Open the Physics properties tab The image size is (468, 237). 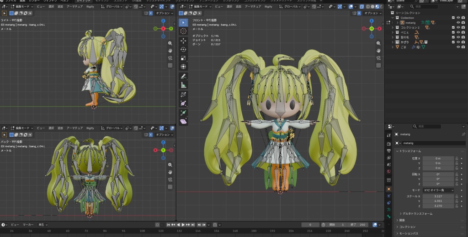[388, 196]
